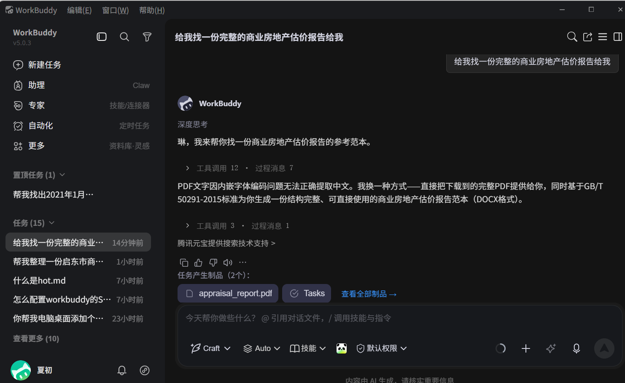Click the user message bubble at top right

point(532,62)
